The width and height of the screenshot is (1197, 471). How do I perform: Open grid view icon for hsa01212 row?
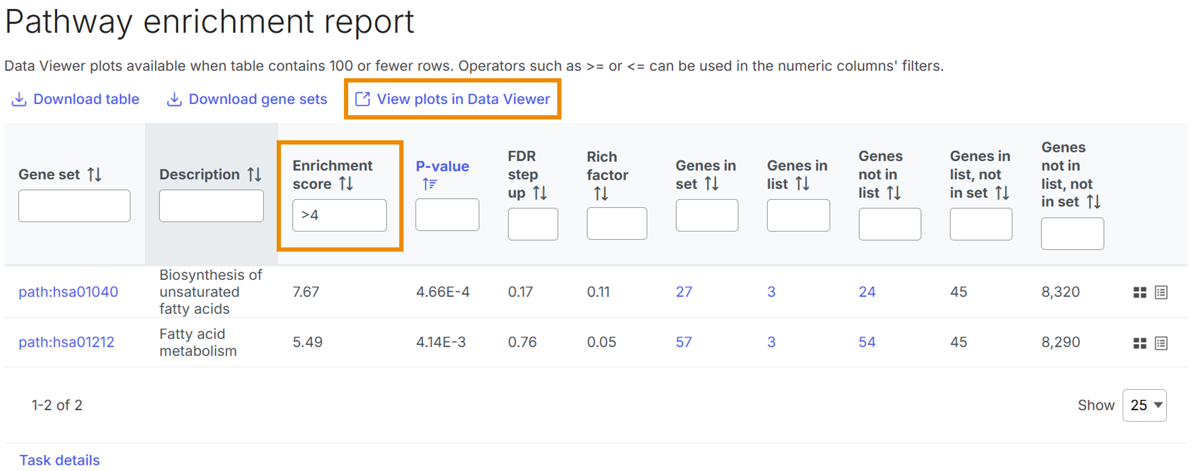point(1140,343)
